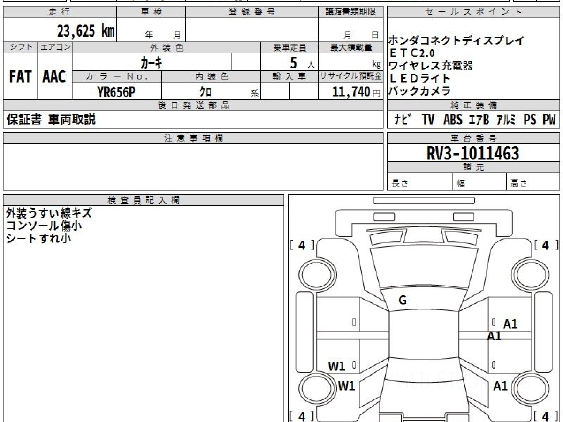
Task: Click the A1 mark near the rear right wheel
Action: click(x=501, y=386)
